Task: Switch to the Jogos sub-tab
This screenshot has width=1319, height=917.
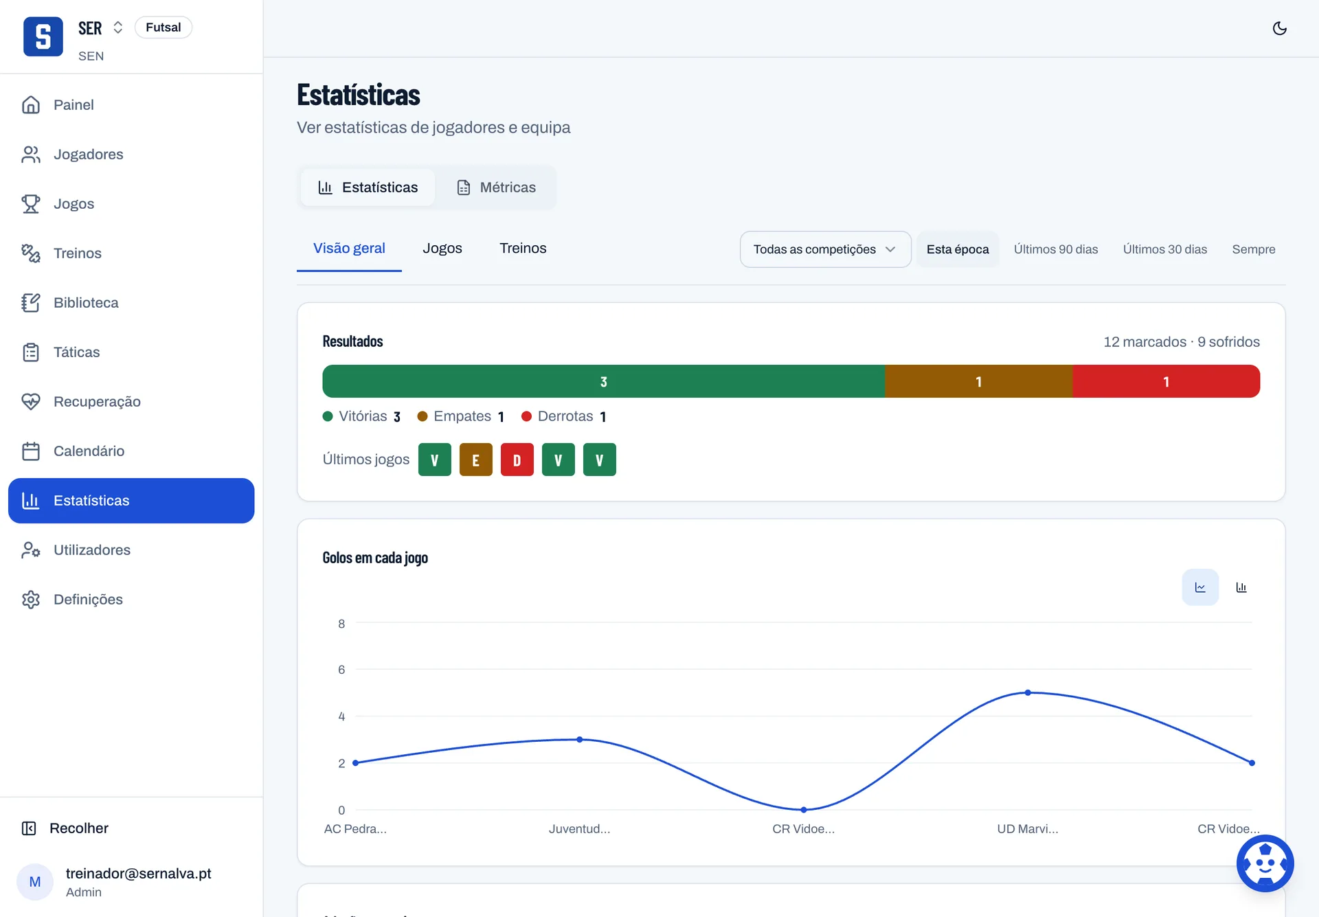Action: (x=442, y=249)
